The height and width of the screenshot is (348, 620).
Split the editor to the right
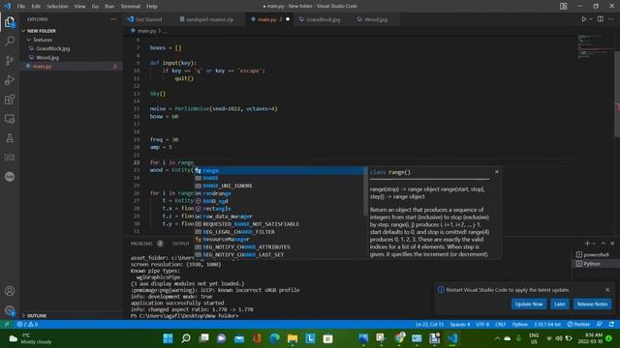coord(601,19)
